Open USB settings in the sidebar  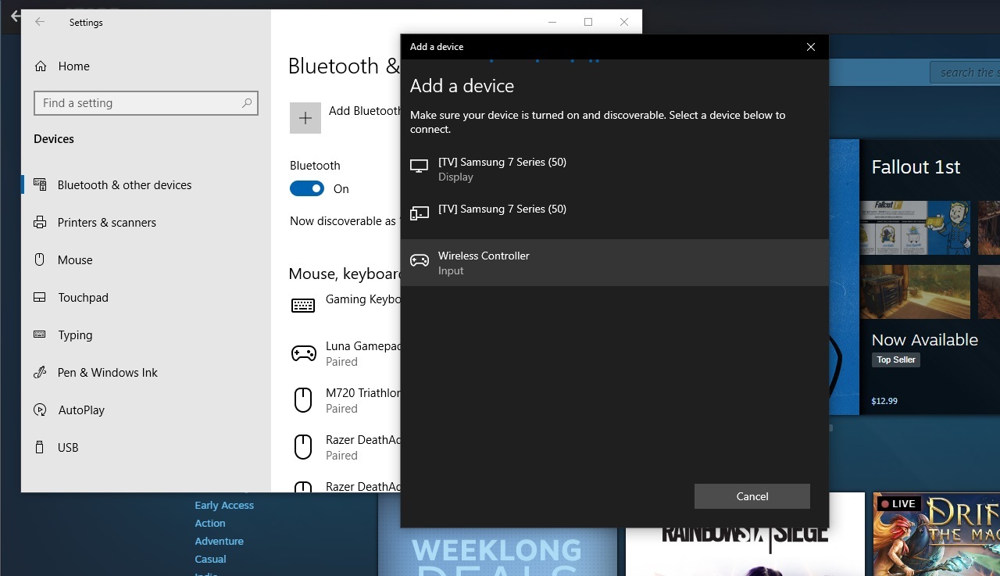point(68,448)
